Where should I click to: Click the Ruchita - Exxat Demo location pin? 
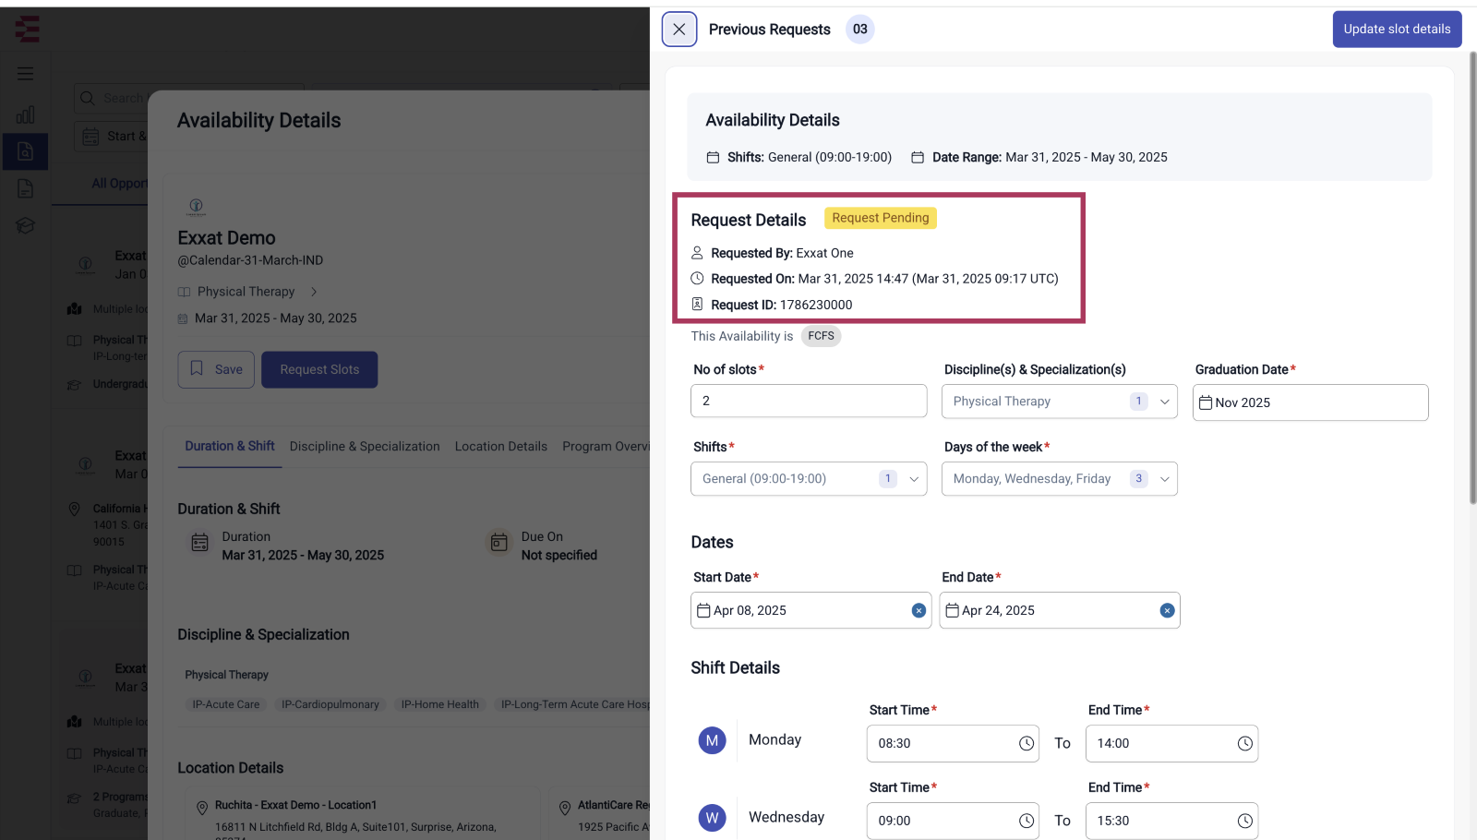[202, 808]
